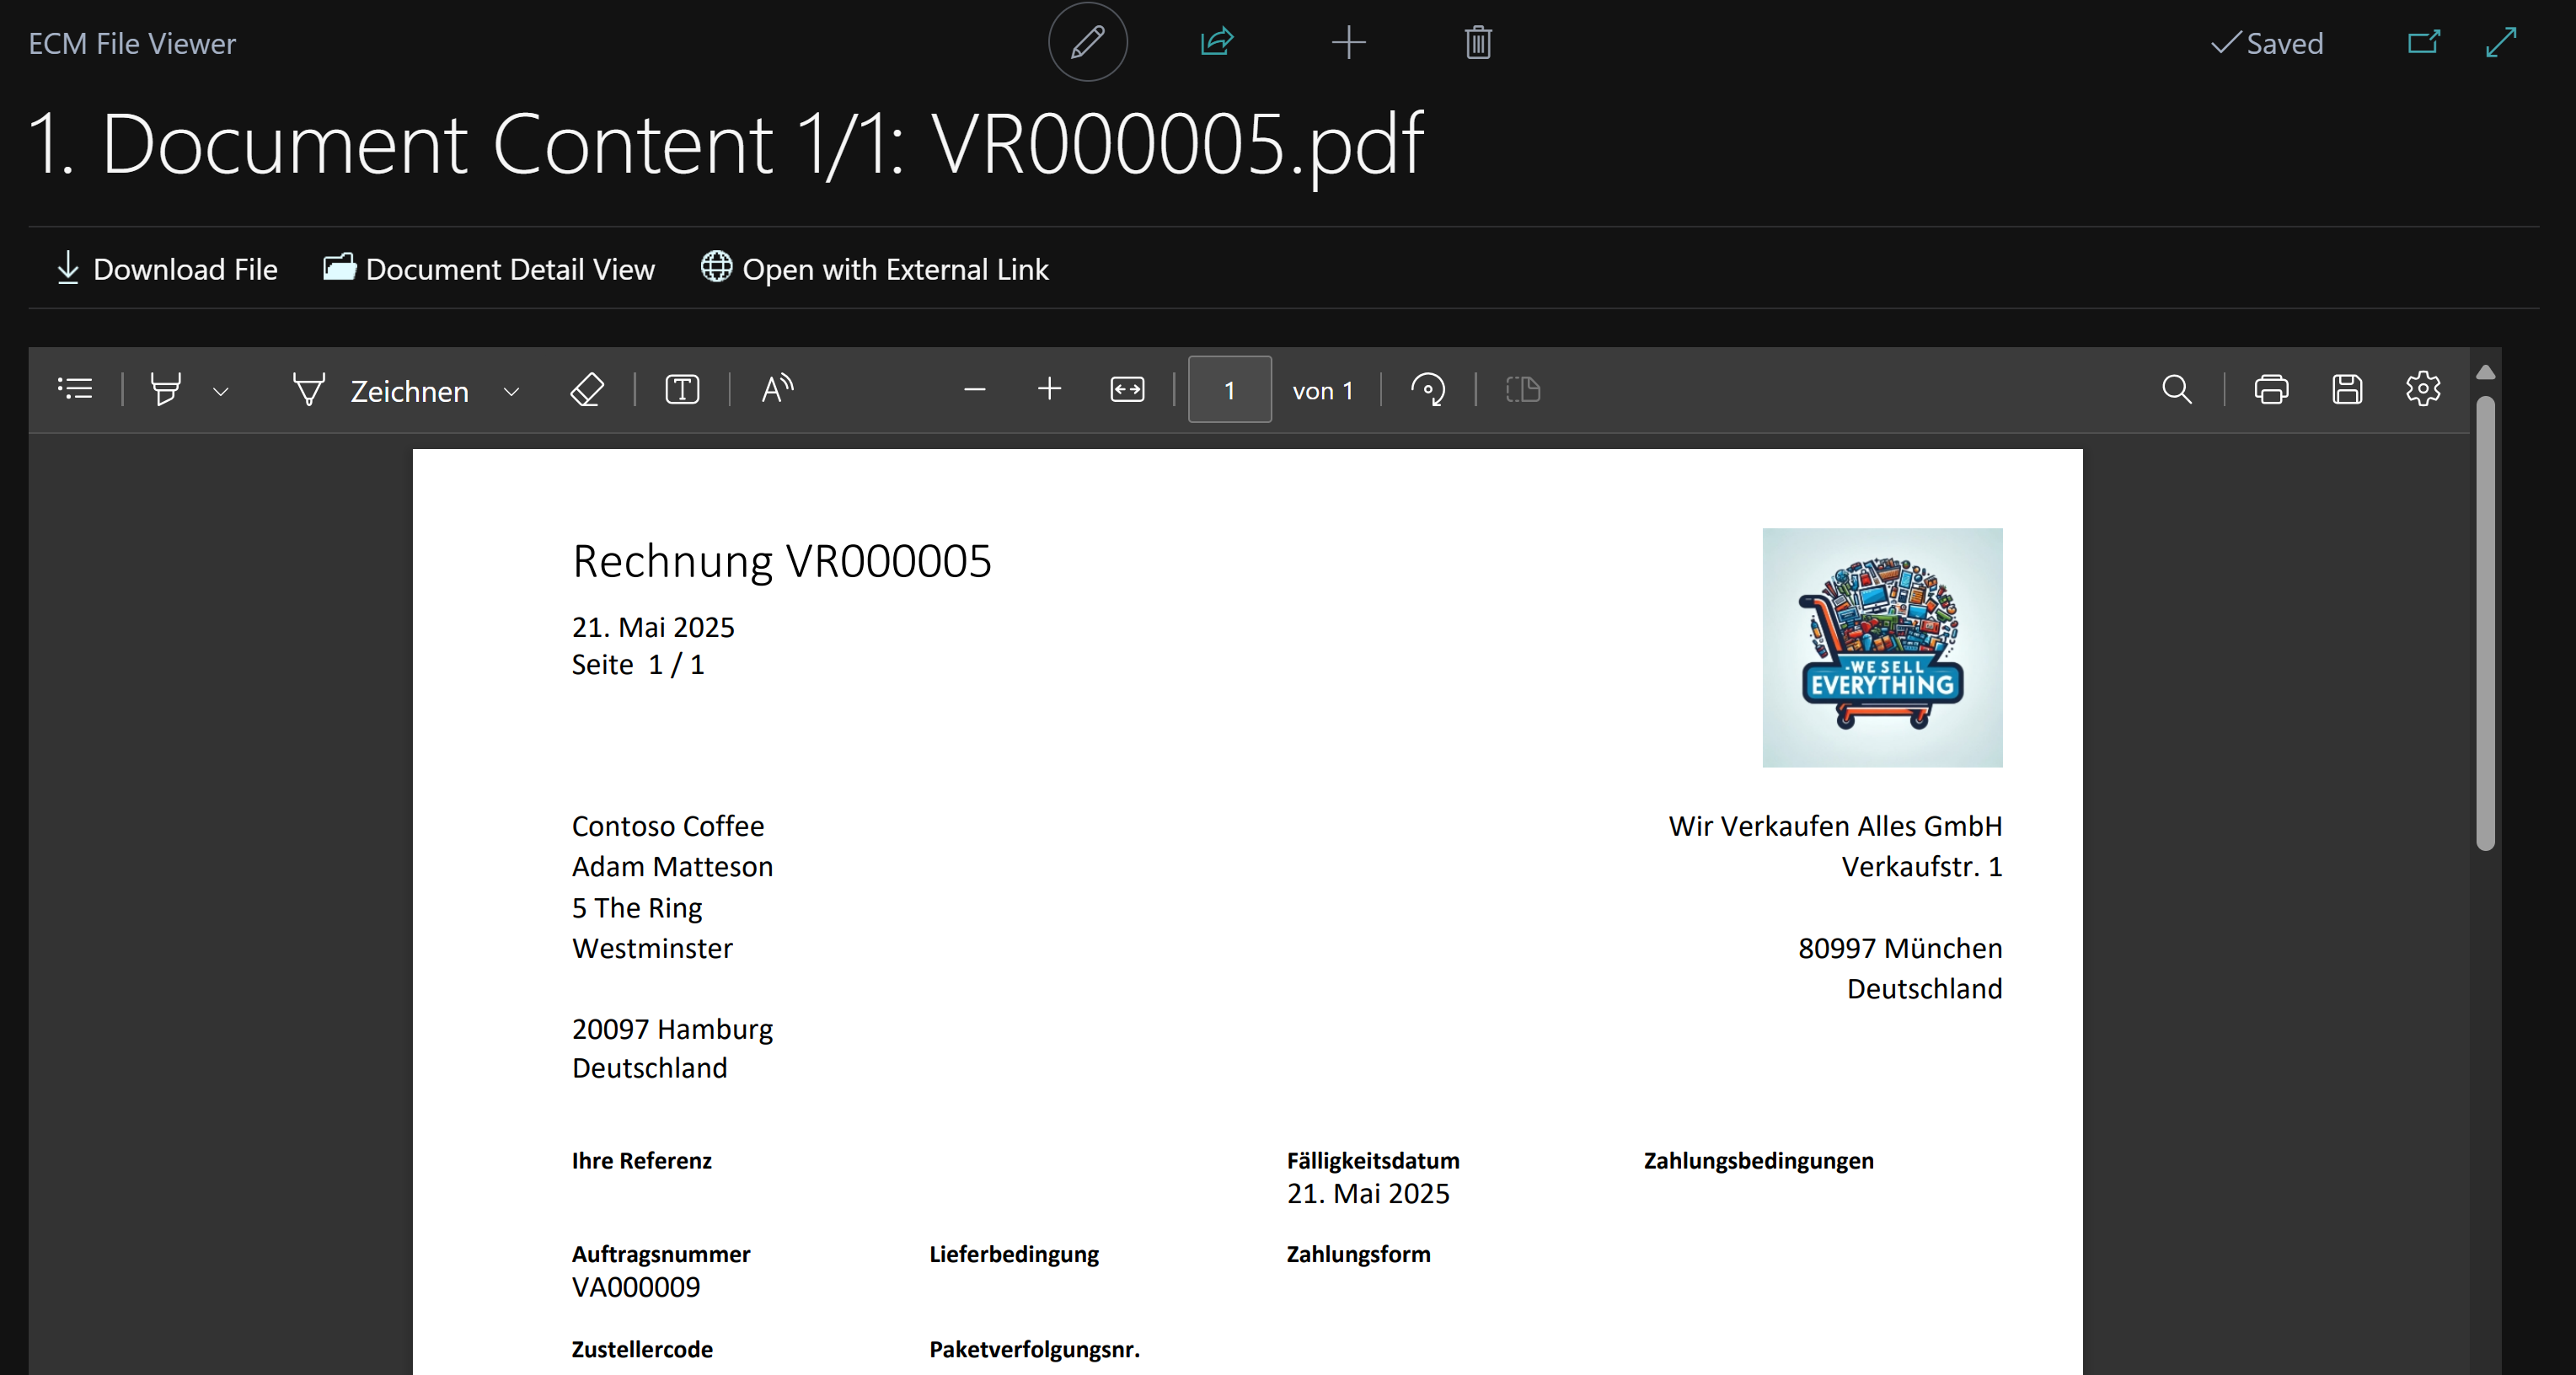Click the share icon

(1217, 42)
